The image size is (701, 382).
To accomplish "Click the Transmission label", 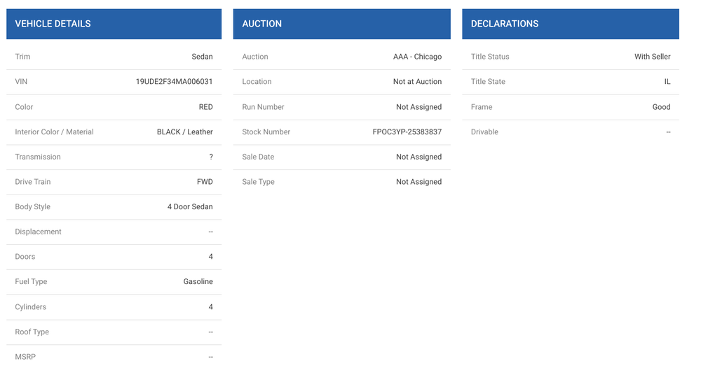I will click(x=38, y=157).
